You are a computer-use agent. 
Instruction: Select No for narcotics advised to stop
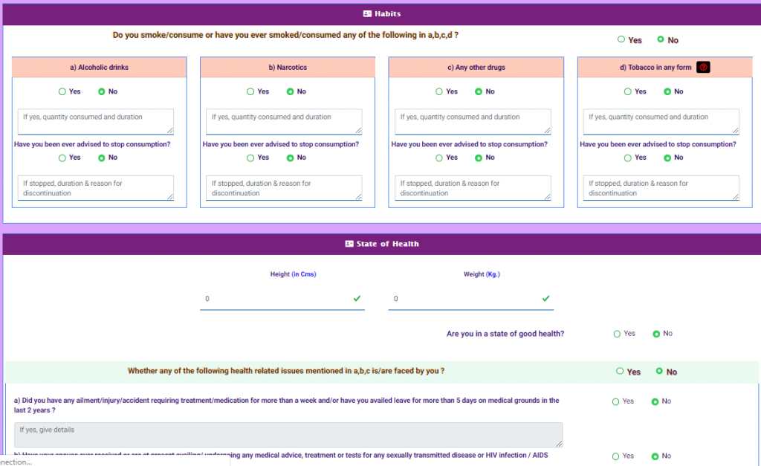(290, 158)
